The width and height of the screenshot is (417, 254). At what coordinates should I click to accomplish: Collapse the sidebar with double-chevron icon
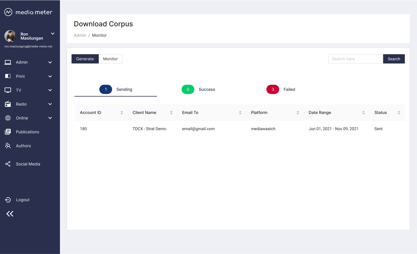tap(10, 214)
